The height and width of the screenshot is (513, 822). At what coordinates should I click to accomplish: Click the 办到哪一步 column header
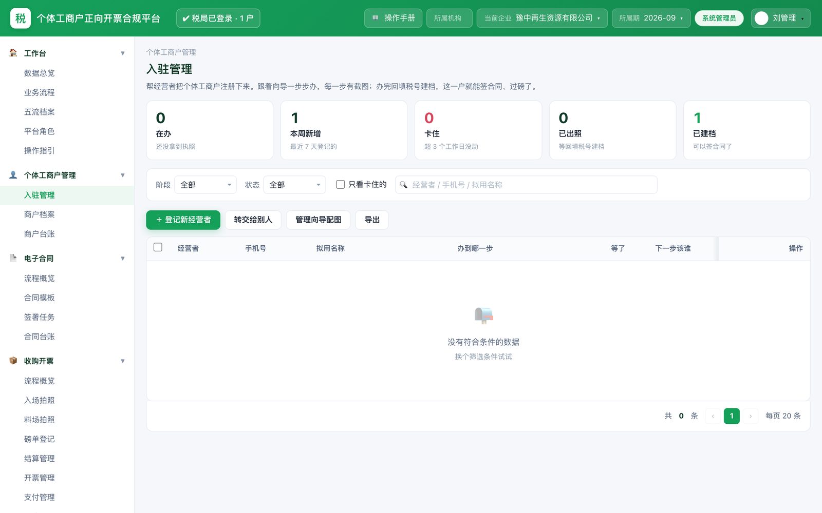click(x=475, y=248)
